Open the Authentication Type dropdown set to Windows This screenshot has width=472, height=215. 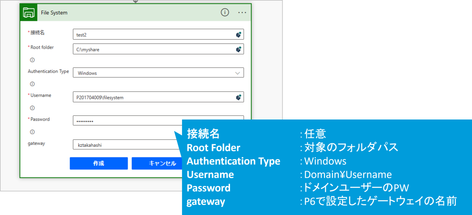tap(159, 73)
